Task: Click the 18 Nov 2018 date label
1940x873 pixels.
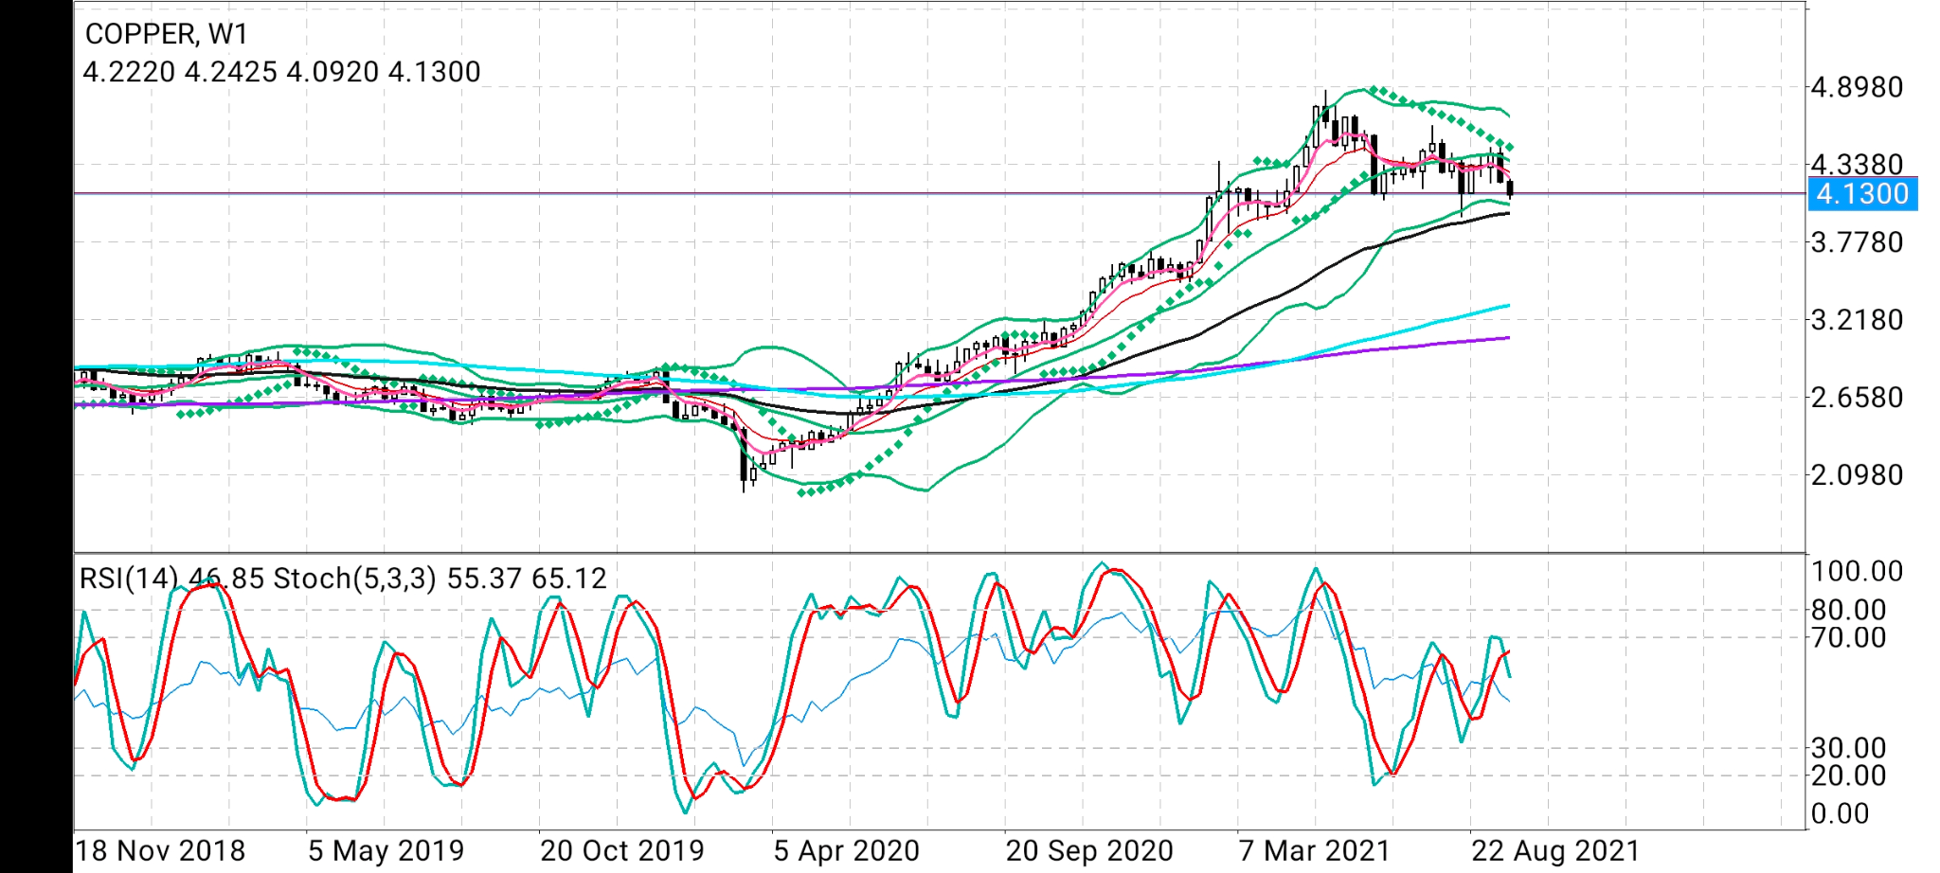Action: [x=160, y=850]
